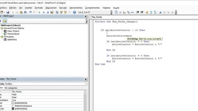Open the Object Browser icon
This screenshot has height=111, width=198.
click(x=65, y=12)
